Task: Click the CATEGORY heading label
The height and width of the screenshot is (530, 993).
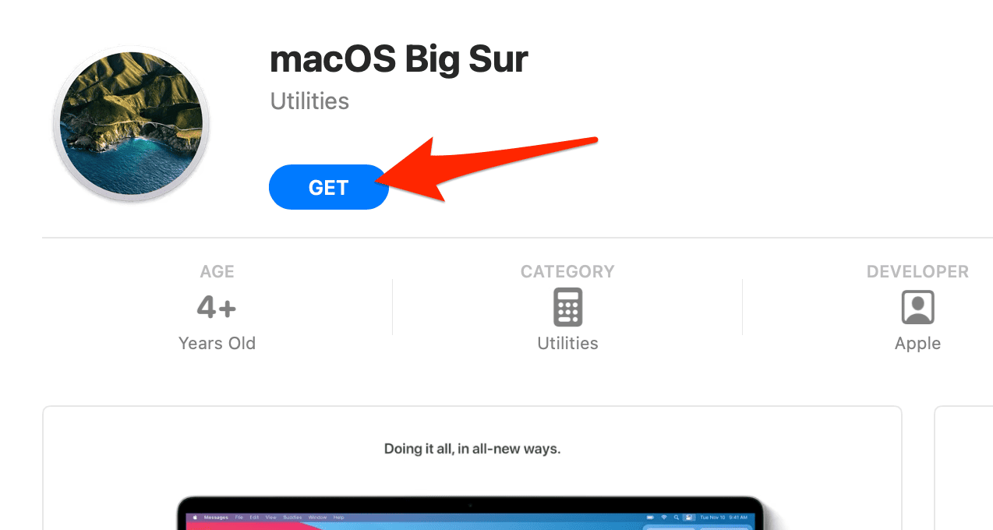Action: 567,272
